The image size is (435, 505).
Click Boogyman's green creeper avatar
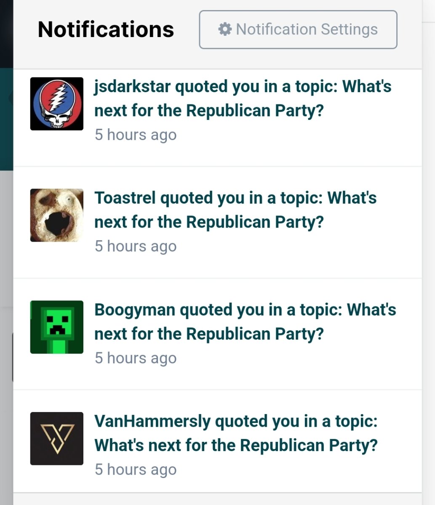57,327
